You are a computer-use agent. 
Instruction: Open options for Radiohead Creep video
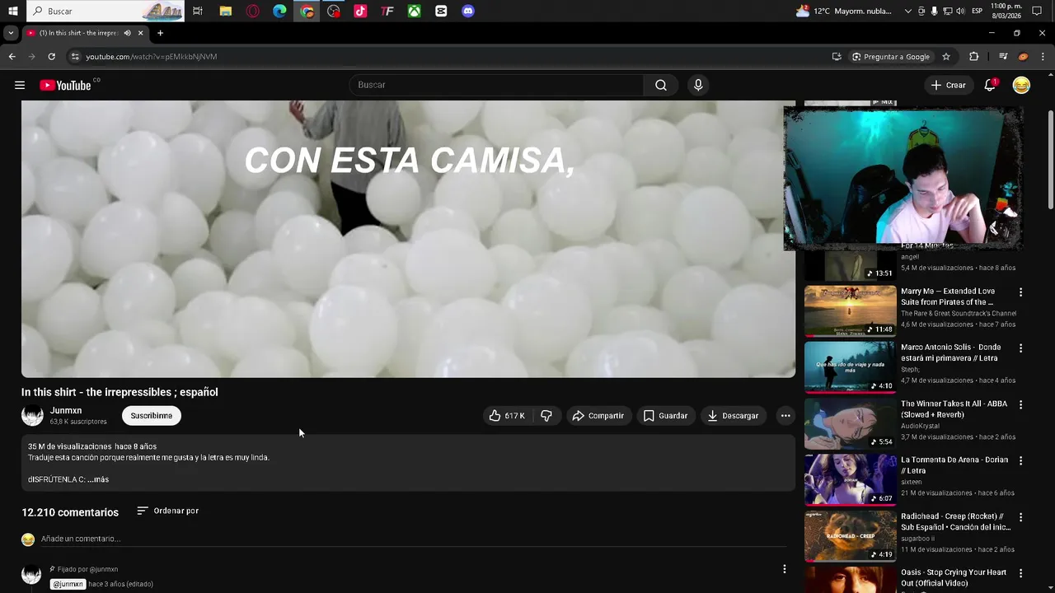point(1020,517)
